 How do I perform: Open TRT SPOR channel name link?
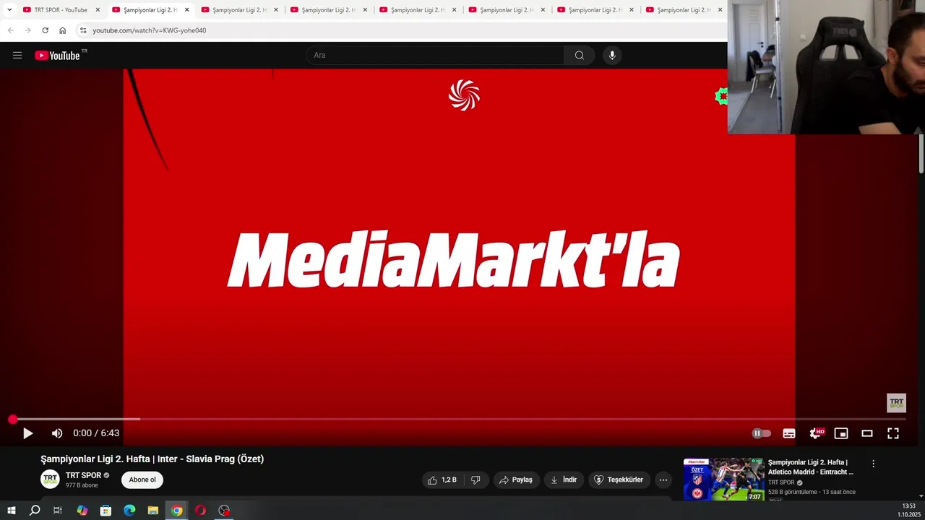[x=83, y=475]
